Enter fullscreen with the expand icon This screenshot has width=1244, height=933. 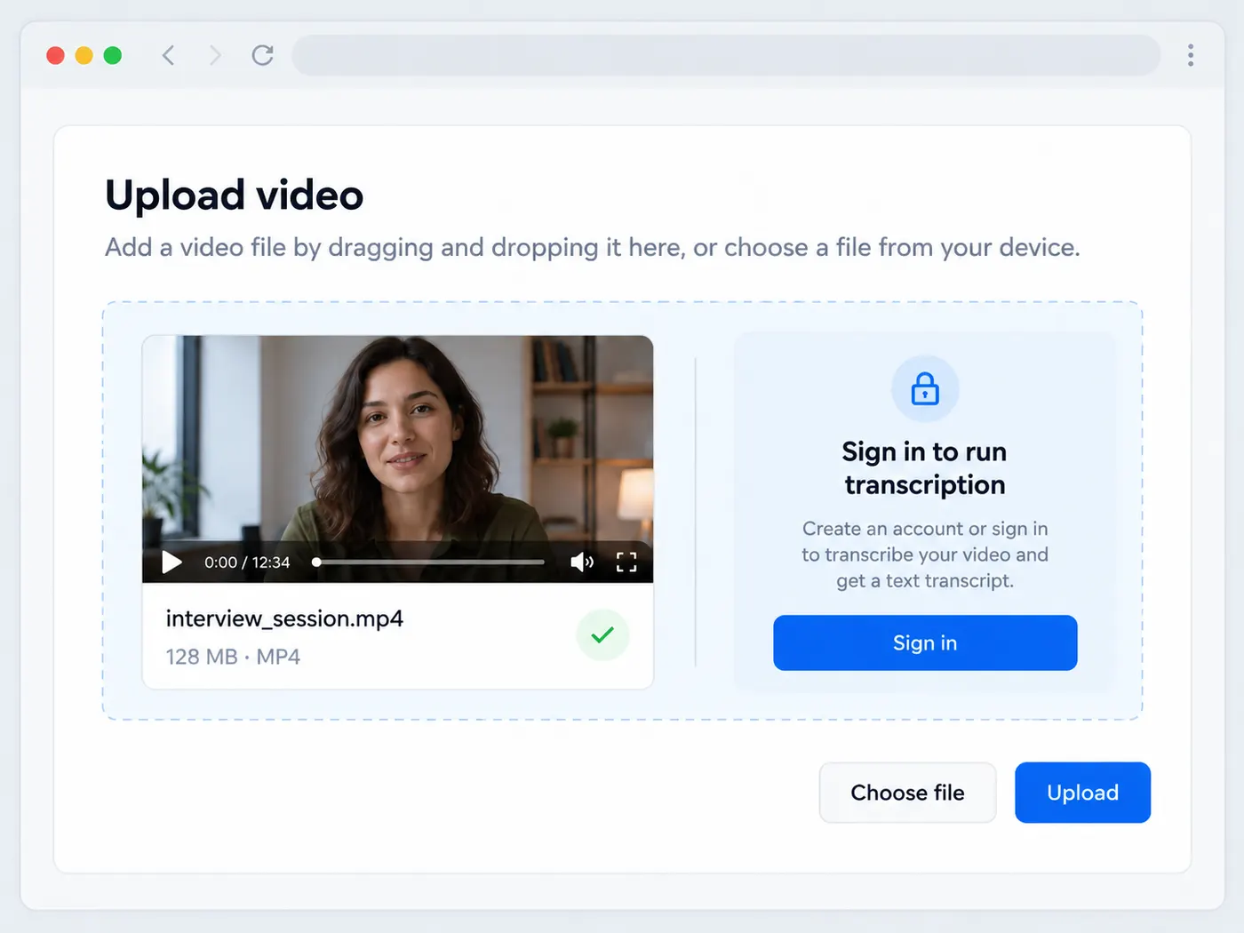(x=626, y=562)
